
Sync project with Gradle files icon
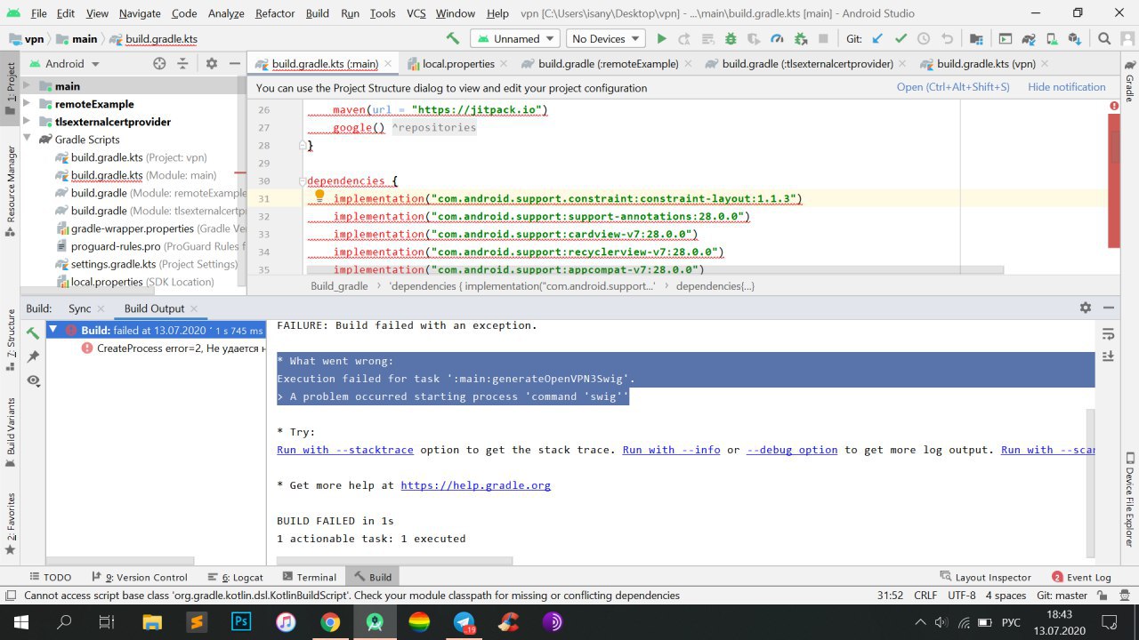click(x=1028, y=39)
